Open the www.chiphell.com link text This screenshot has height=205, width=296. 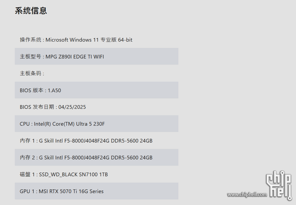(x=247, y=194)
